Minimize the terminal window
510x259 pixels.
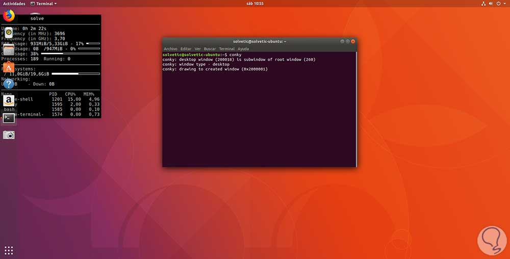[x=342, y=41]
